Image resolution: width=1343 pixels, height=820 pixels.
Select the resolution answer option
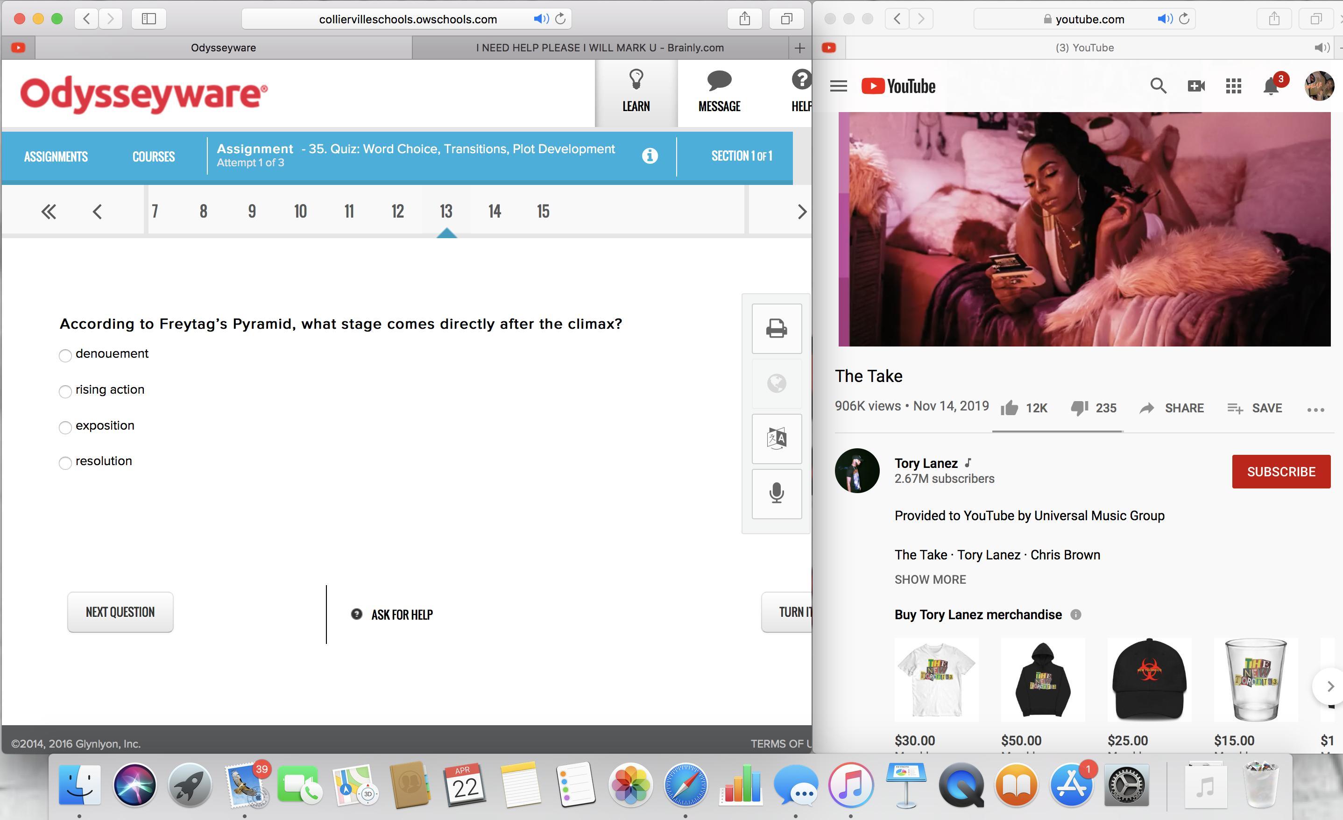(65, 463)
